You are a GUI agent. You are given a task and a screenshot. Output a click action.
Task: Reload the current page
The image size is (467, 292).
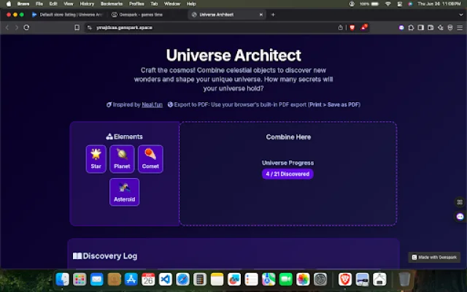[27, 28]
